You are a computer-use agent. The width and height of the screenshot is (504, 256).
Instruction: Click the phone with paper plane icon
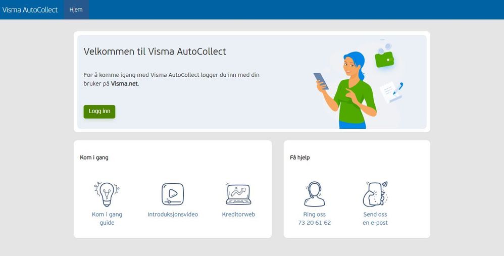pyautogui.click(x=375, y=194)
